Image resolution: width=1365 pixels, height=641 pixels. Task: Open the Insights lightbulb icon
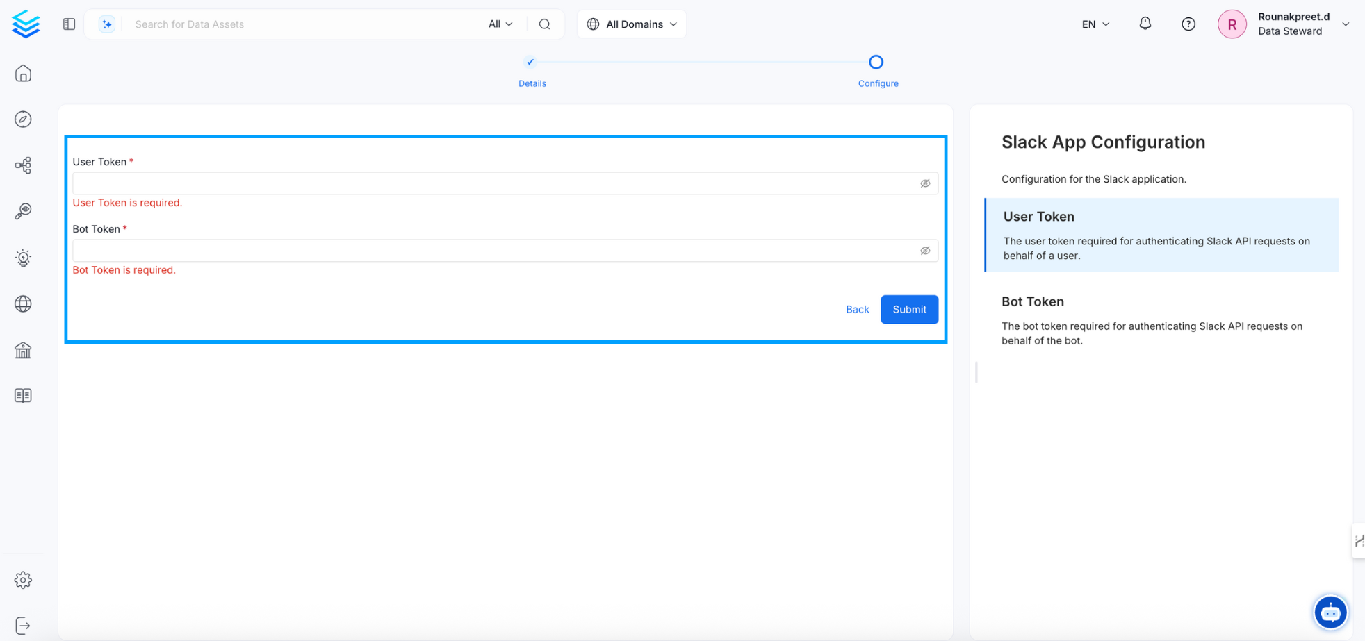point(23,258)
